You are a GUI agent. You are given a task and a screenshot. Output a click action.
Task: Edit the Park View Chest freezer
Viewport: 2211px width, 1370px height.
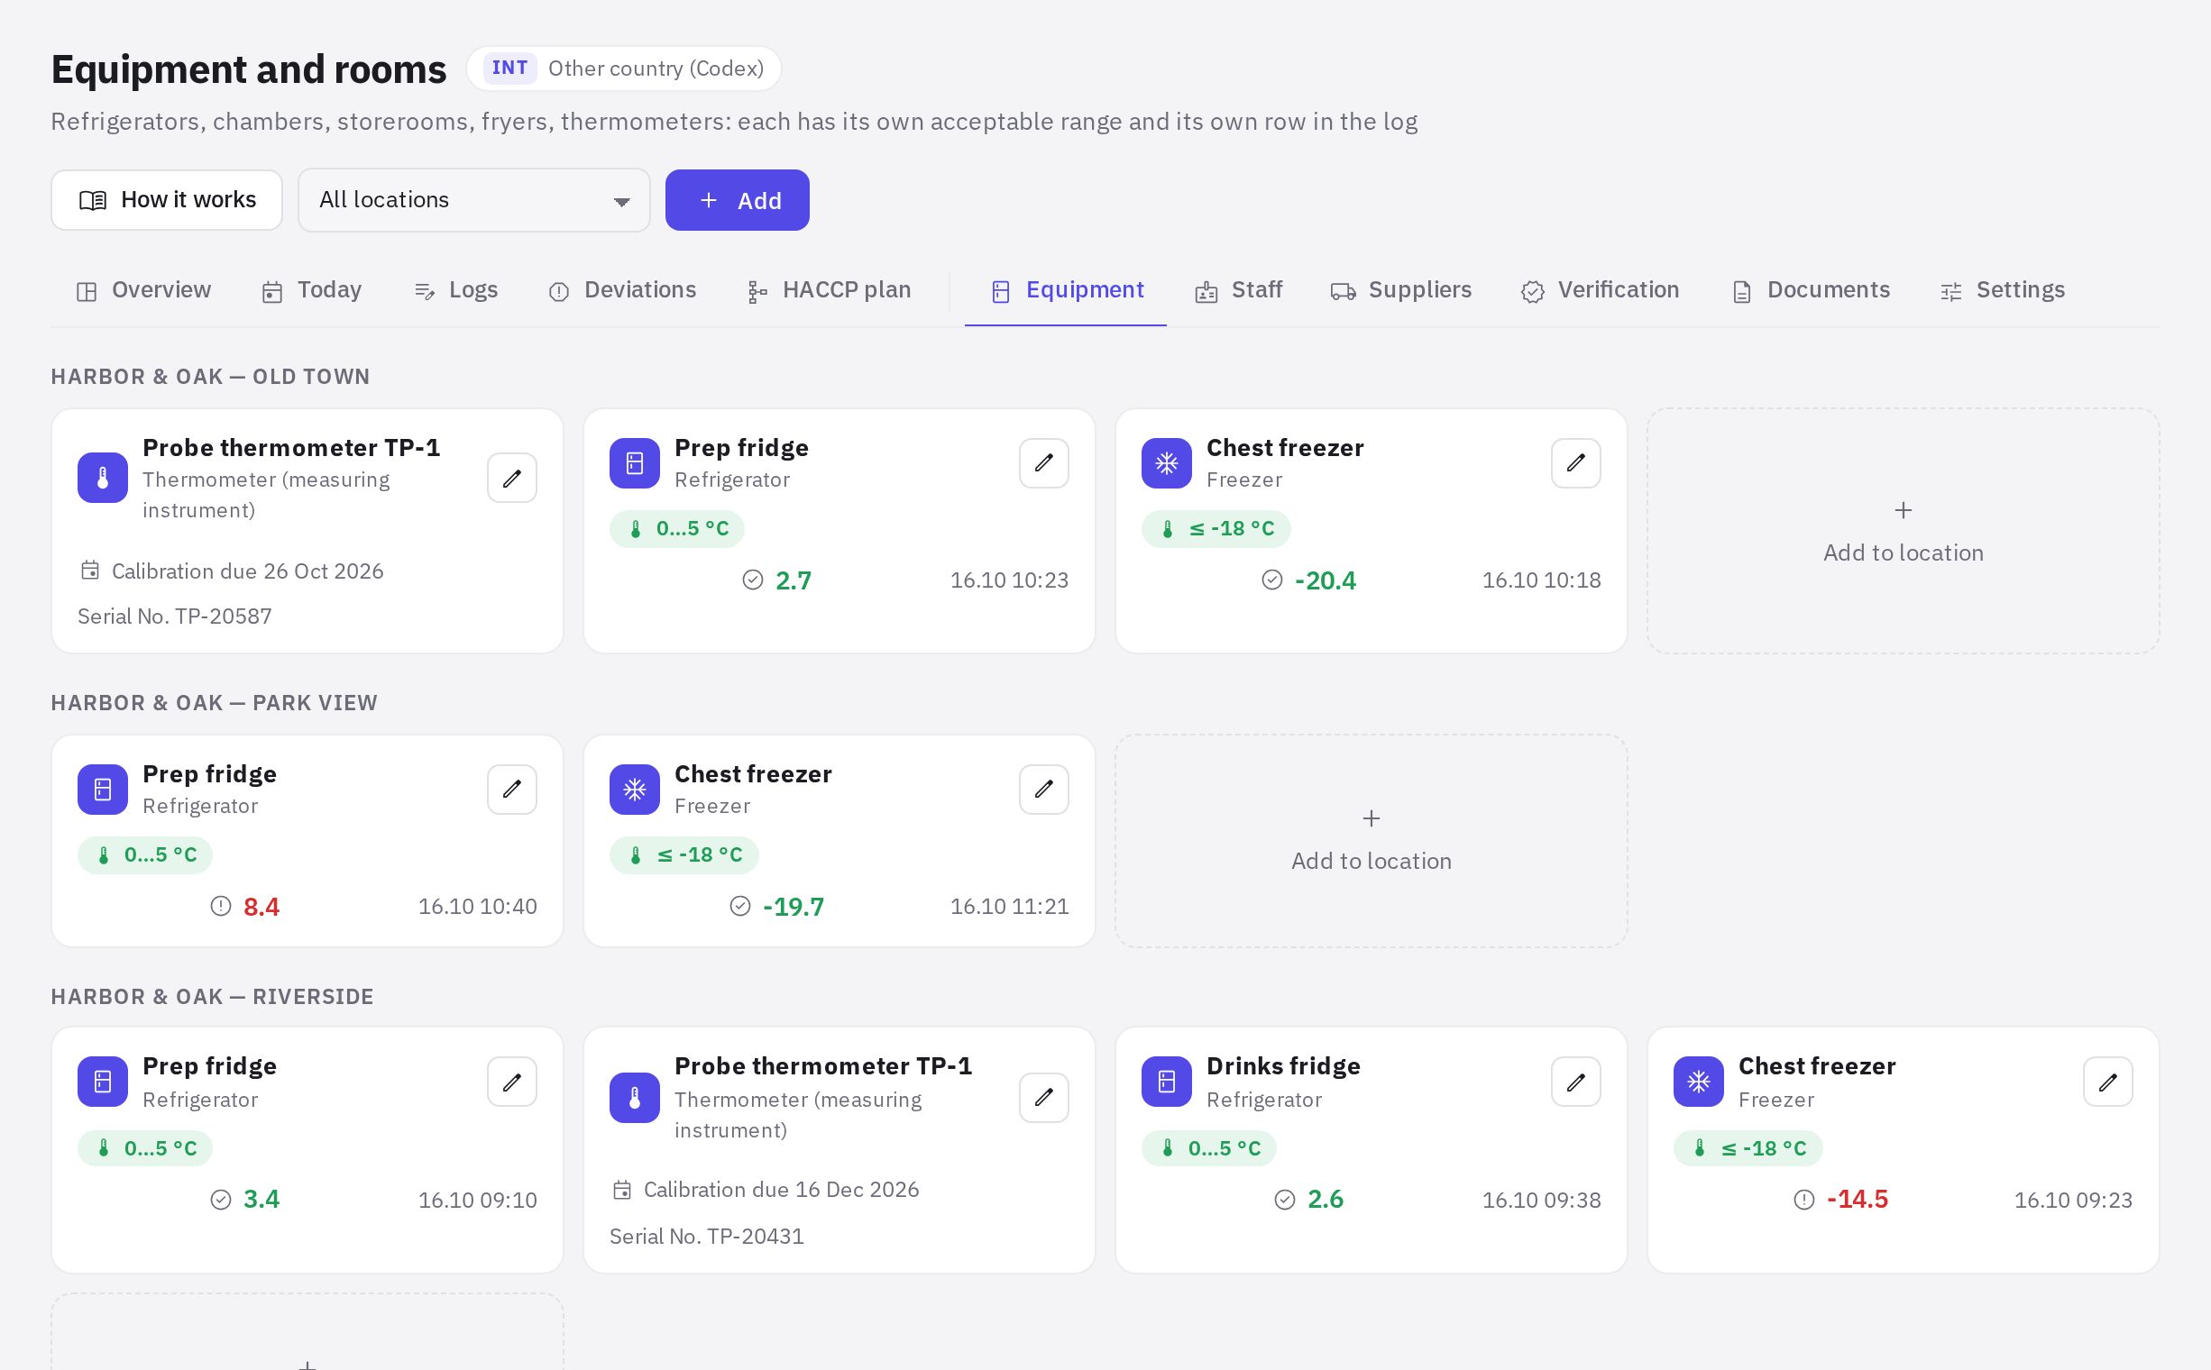tap(1043, 790)
